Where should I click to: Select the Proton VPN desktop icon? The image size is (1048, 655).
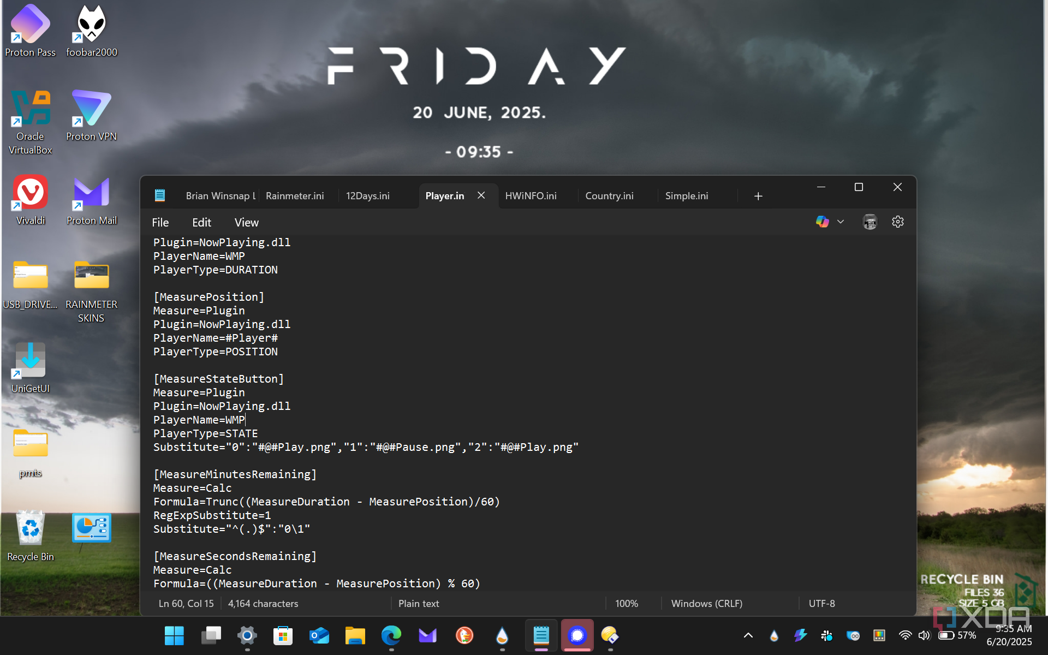click(x=92, y=116)
